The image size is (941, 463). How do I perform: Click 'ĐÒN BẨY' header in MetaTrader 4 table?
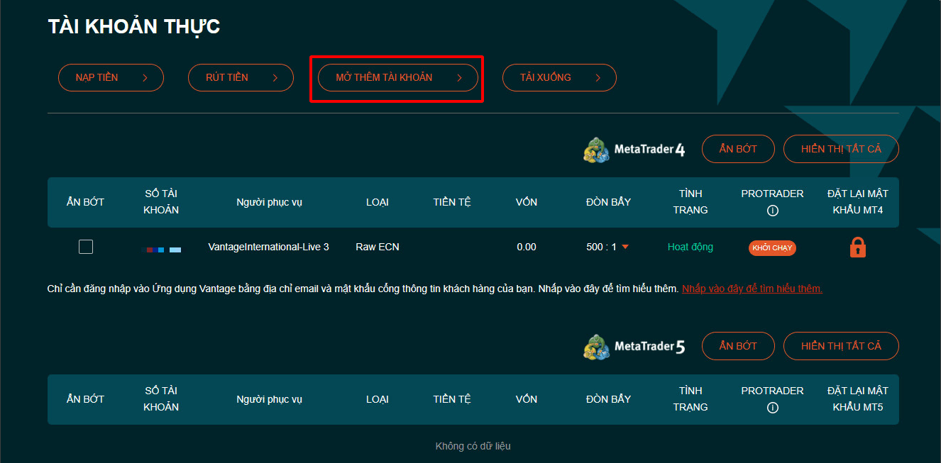point(608,202)
